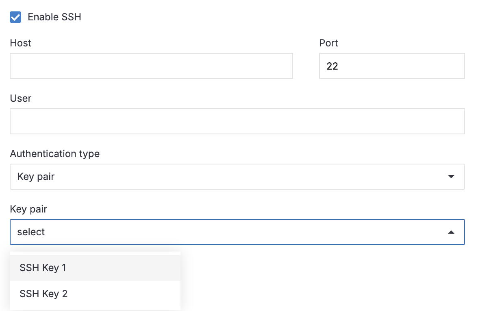Click the Port field showing 22
Image resolution: width=487 pixels, height=311 pixels.
pos(392,66)
